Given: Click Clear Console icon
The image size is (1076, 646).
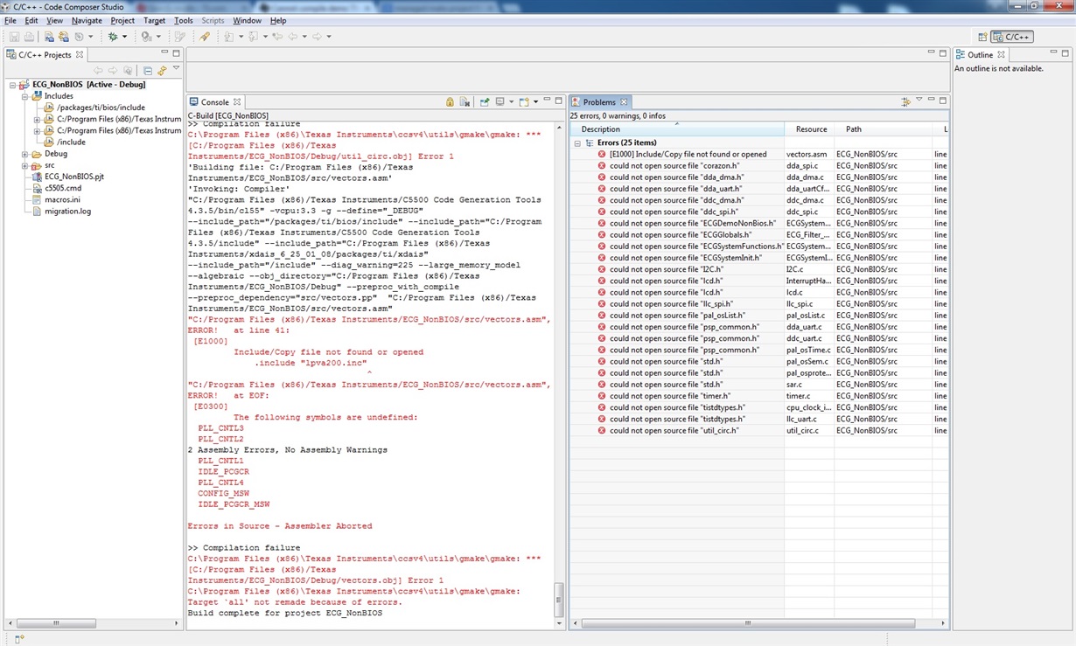Looking at the screenshot, I should 465,102.
